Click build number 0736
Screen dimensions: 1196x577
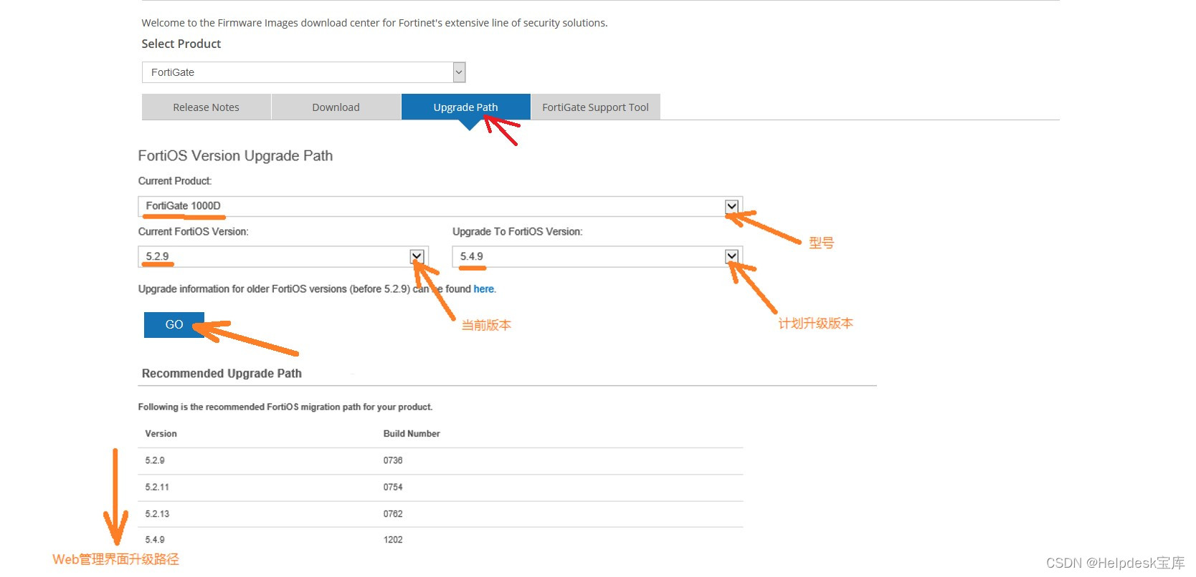[x=393, y=460]
